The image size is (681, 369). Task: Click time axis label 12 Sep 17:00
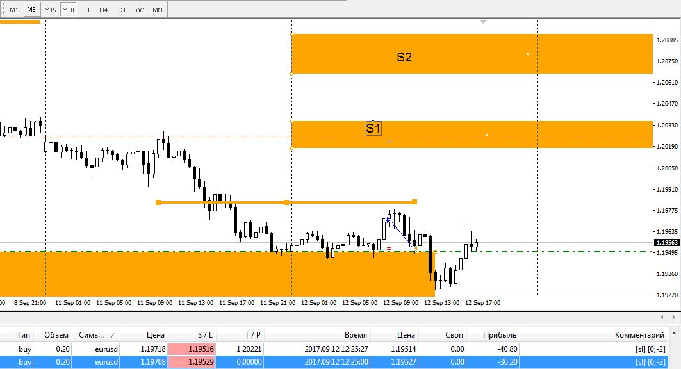click(482, 302)
